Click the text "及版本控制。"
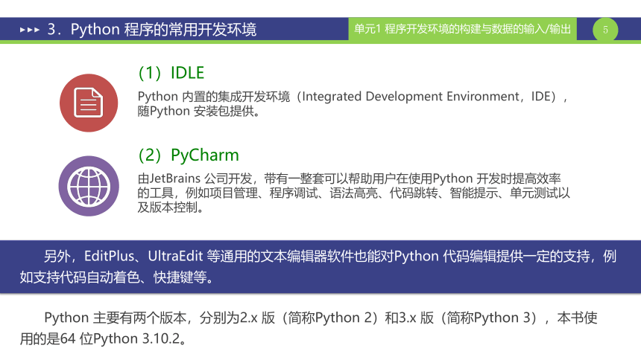 pos(171,208)
